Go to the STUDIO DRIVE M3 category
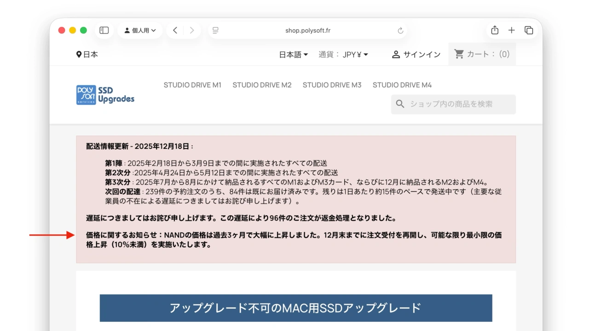The image size is (589, 331). 332,85
